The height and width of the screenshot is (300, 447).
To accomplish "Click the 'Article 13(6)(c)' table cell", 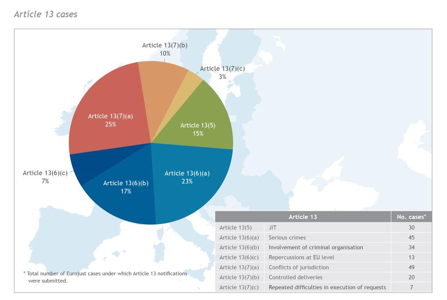I will click(x=240, y=257).
